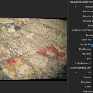Expand the Position disclosure triangle

click(x=76, y=7)
